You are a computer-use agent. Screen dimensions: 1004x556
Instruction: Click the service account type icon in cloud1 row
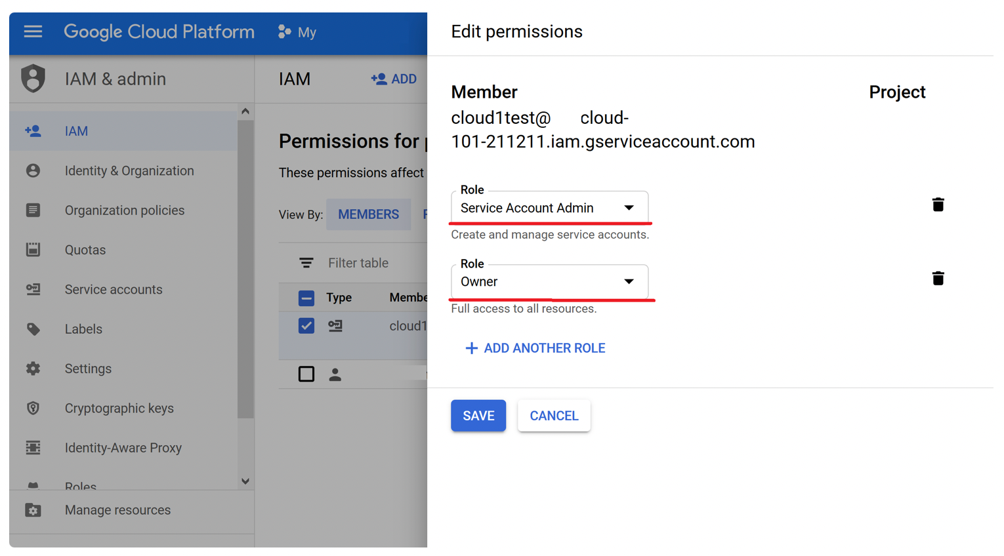click(x=335, y=326)
